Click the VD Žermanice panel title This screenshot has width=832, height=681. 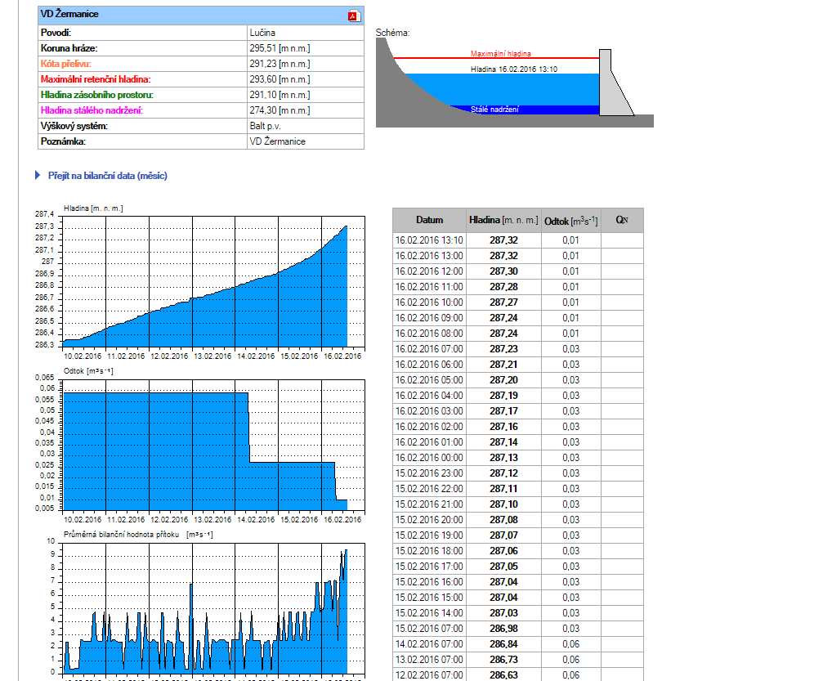(x=70, y=15)
